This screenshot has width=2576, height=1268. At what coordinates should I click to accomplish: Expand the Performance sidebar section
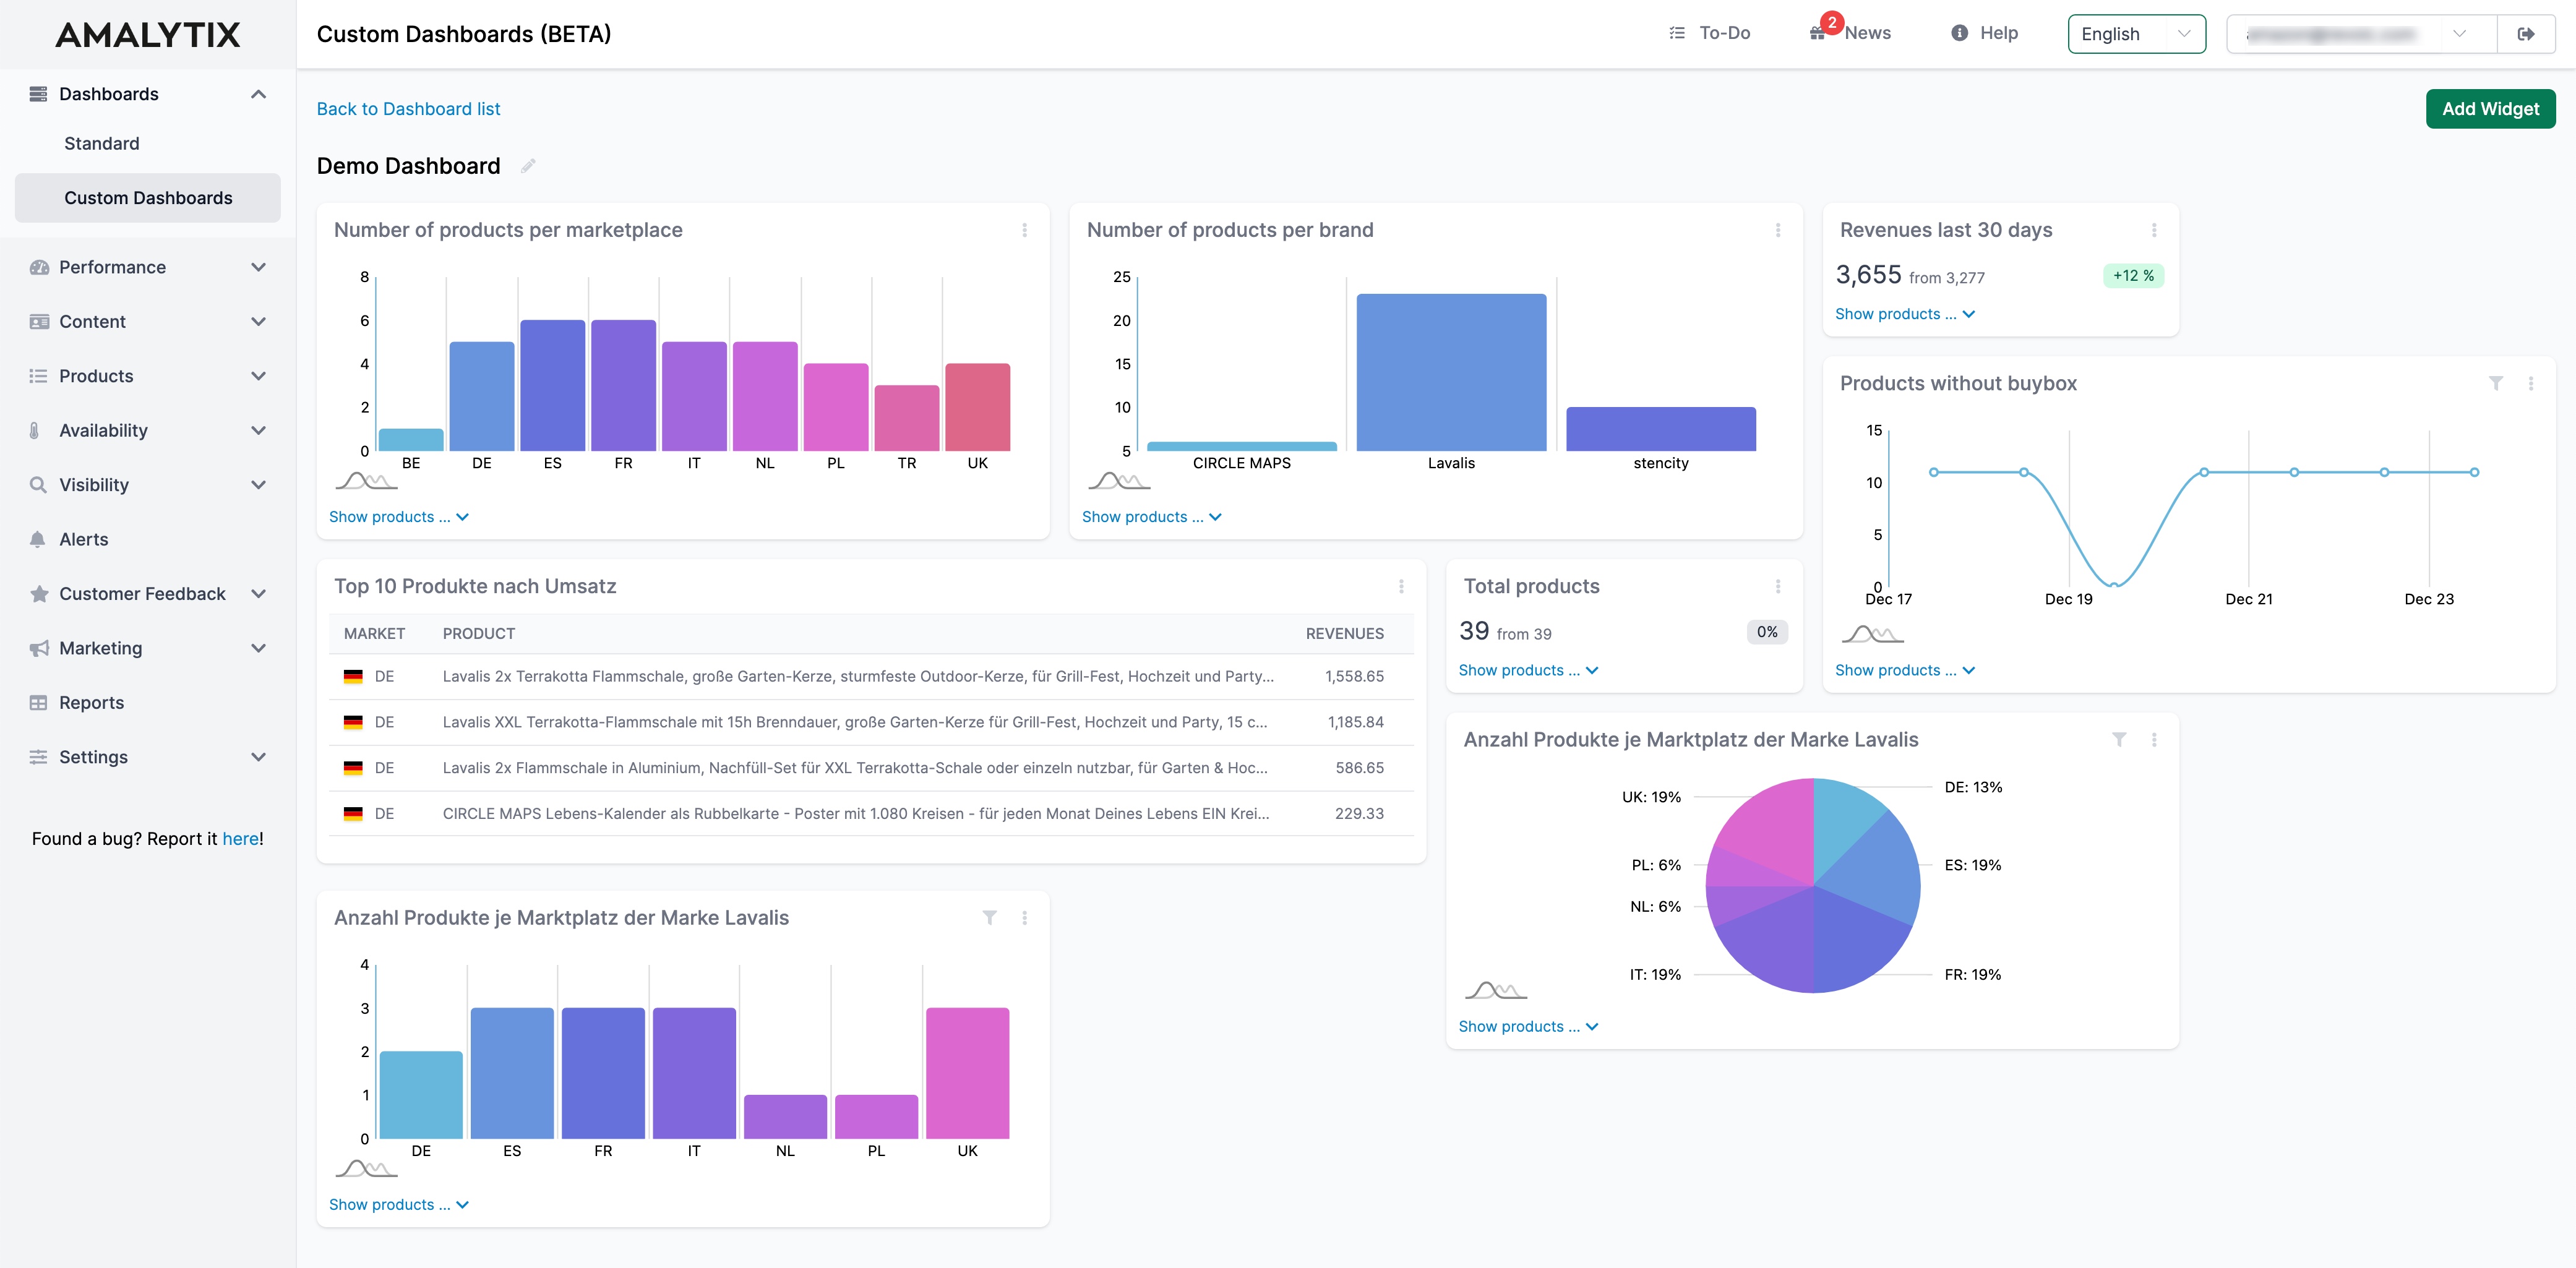[x=258, y=267]
